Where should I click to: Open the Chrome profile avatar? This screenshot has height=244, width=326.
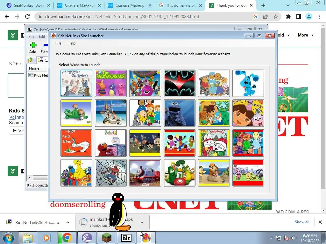(309, 17)
